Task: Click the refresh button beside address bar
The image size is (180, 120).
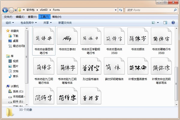Action: point(120,10)
